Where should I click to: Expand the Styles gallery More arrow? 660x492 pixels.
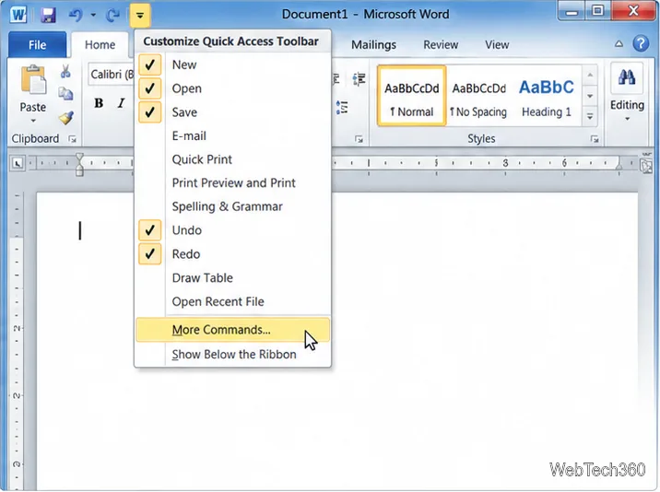click(x=590, y=116)
